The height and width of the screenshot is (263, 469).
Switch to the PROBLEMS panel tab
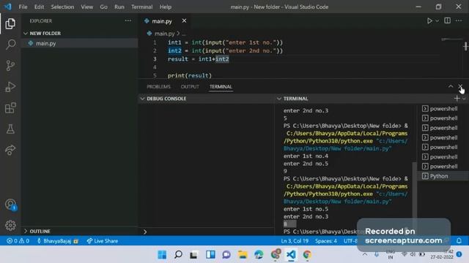[158, 87]
